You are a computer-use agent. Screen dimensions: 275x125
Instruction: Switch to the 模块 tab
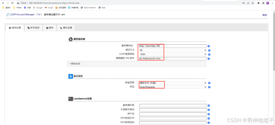[50, 28]
